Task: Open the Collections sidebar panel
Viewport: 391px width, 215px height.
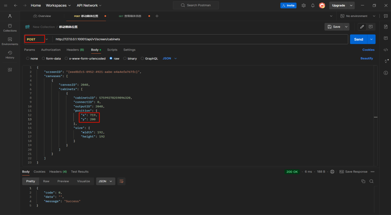Action: (10, 28)
